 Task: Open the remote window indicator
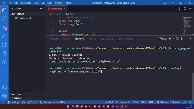pyautogui.click(x=3, y=102)
